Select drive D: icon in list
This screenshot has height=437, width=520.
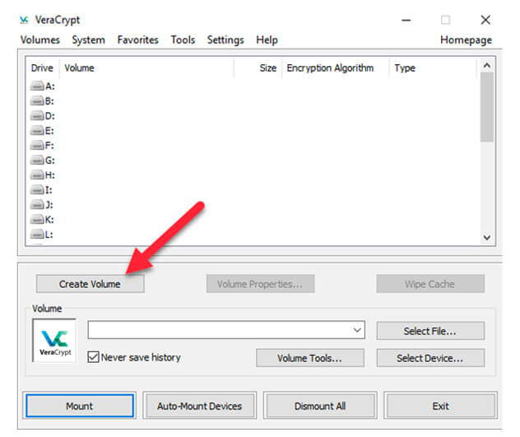[x=37, y=116]
